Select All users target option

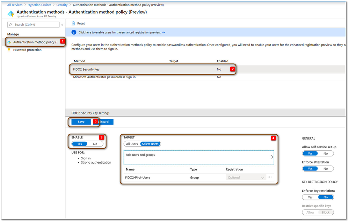(132, 144)
